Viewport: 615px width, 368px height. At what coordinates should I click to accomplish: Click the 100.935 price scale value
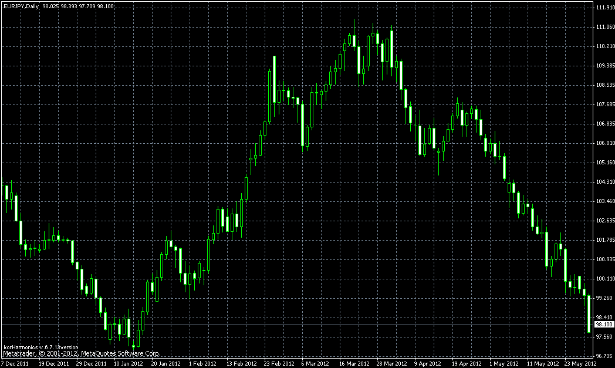(605, 259)
